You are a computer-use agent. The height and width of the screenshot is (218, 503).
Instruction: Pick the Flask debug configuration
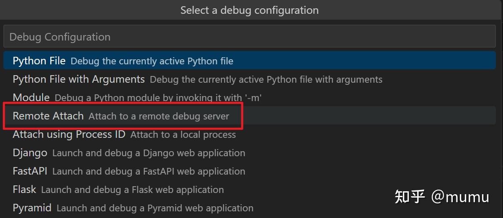(x=24, y=190)
